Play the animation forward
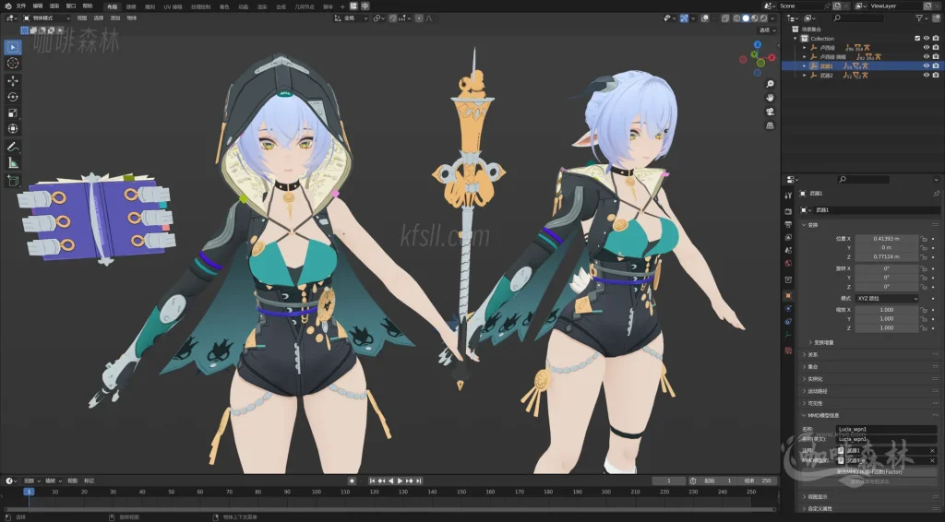 pos(400,480)
